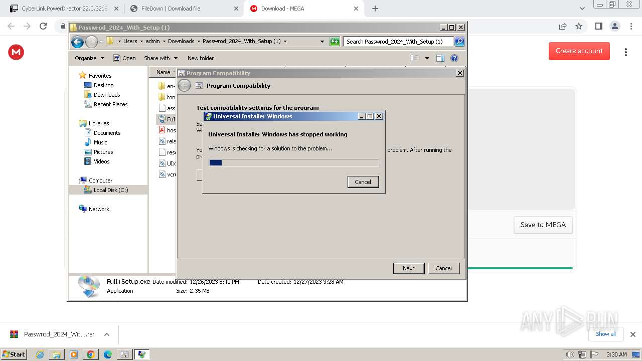Select the Download - MEGA tab
The width and height of the screenshot is (642, 361).
pos(304,9)
